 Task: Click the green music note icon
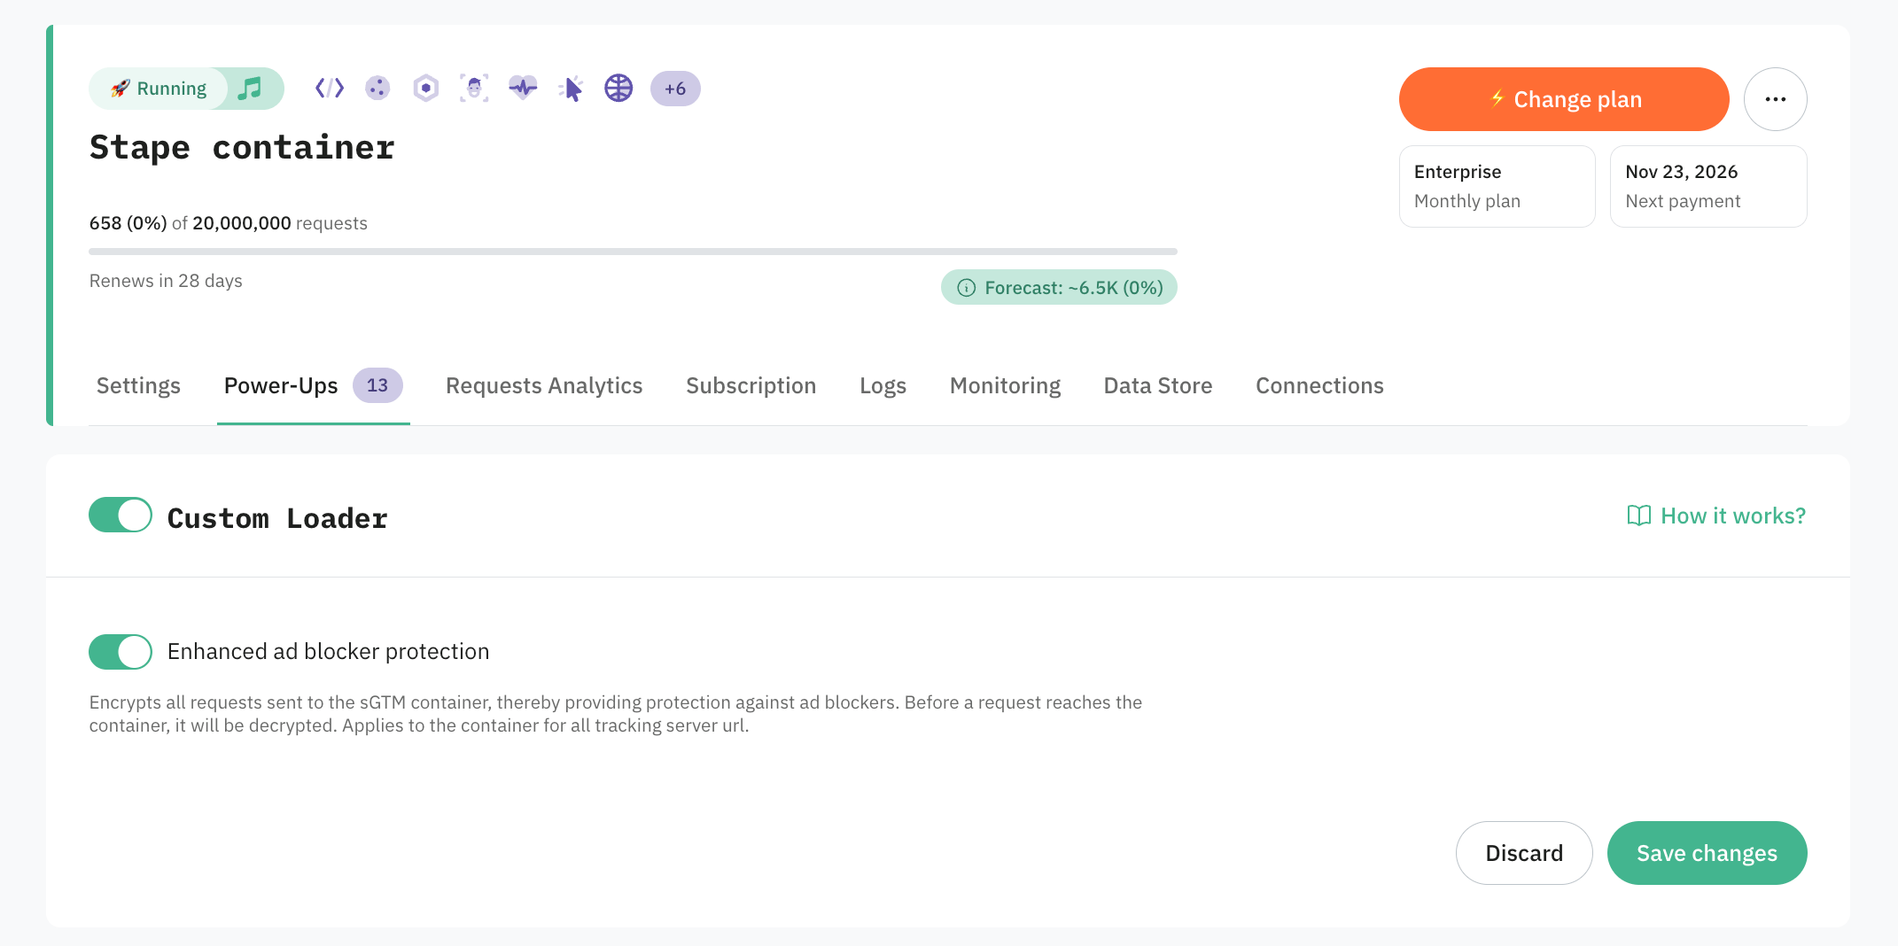click(251, 89)
